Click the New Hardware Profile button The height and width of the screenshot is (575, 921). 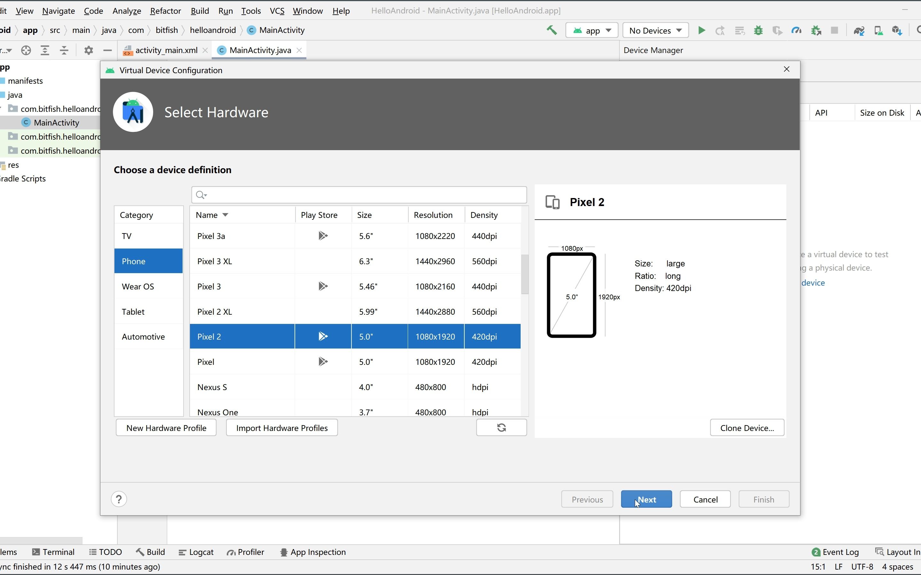point(166,427)
